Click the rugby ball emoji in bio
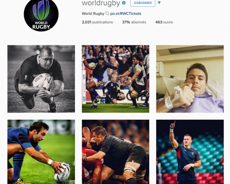230x184 pixels. (x=107, y=13)
